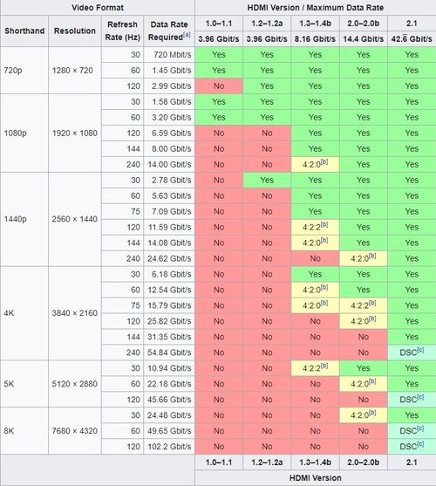Select the 1.3–1.4b header at bottom
The image size is (436, 486).
coord(315,462)
